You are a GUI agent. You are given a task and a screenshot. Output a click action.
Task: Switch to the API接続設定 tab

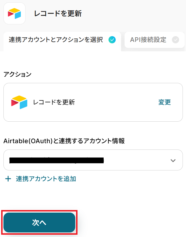click(148, 40)
